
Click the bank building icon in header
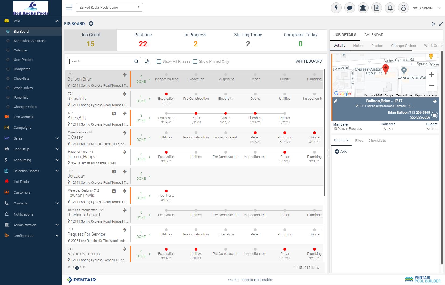pos(363,8)
